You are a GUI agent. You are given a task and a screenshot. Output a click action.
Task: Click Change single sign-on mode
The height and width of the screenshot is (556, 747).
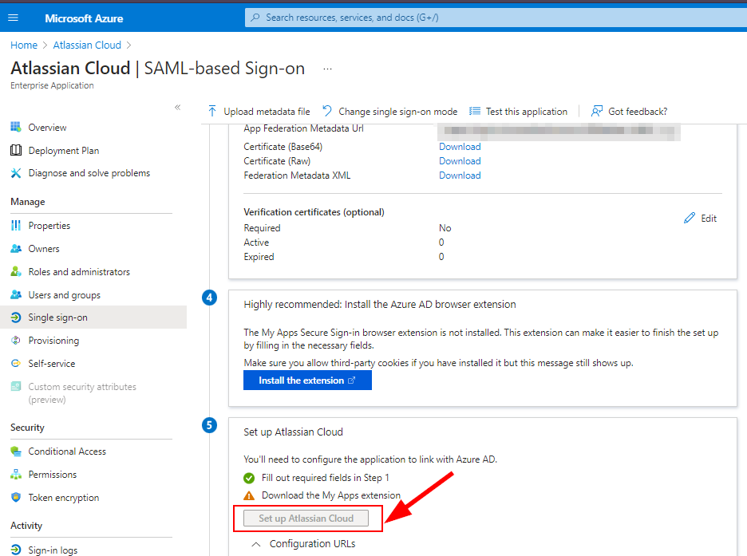pyautogui.click(x=397, y=111)
